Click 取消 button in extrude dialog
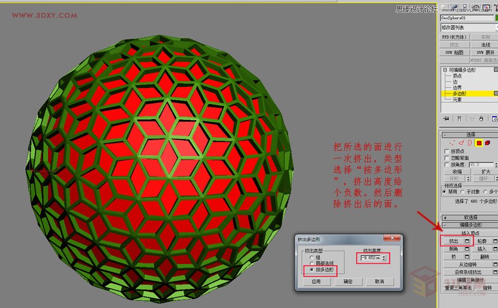Screen dimensions: 498x308 (380, 282)
